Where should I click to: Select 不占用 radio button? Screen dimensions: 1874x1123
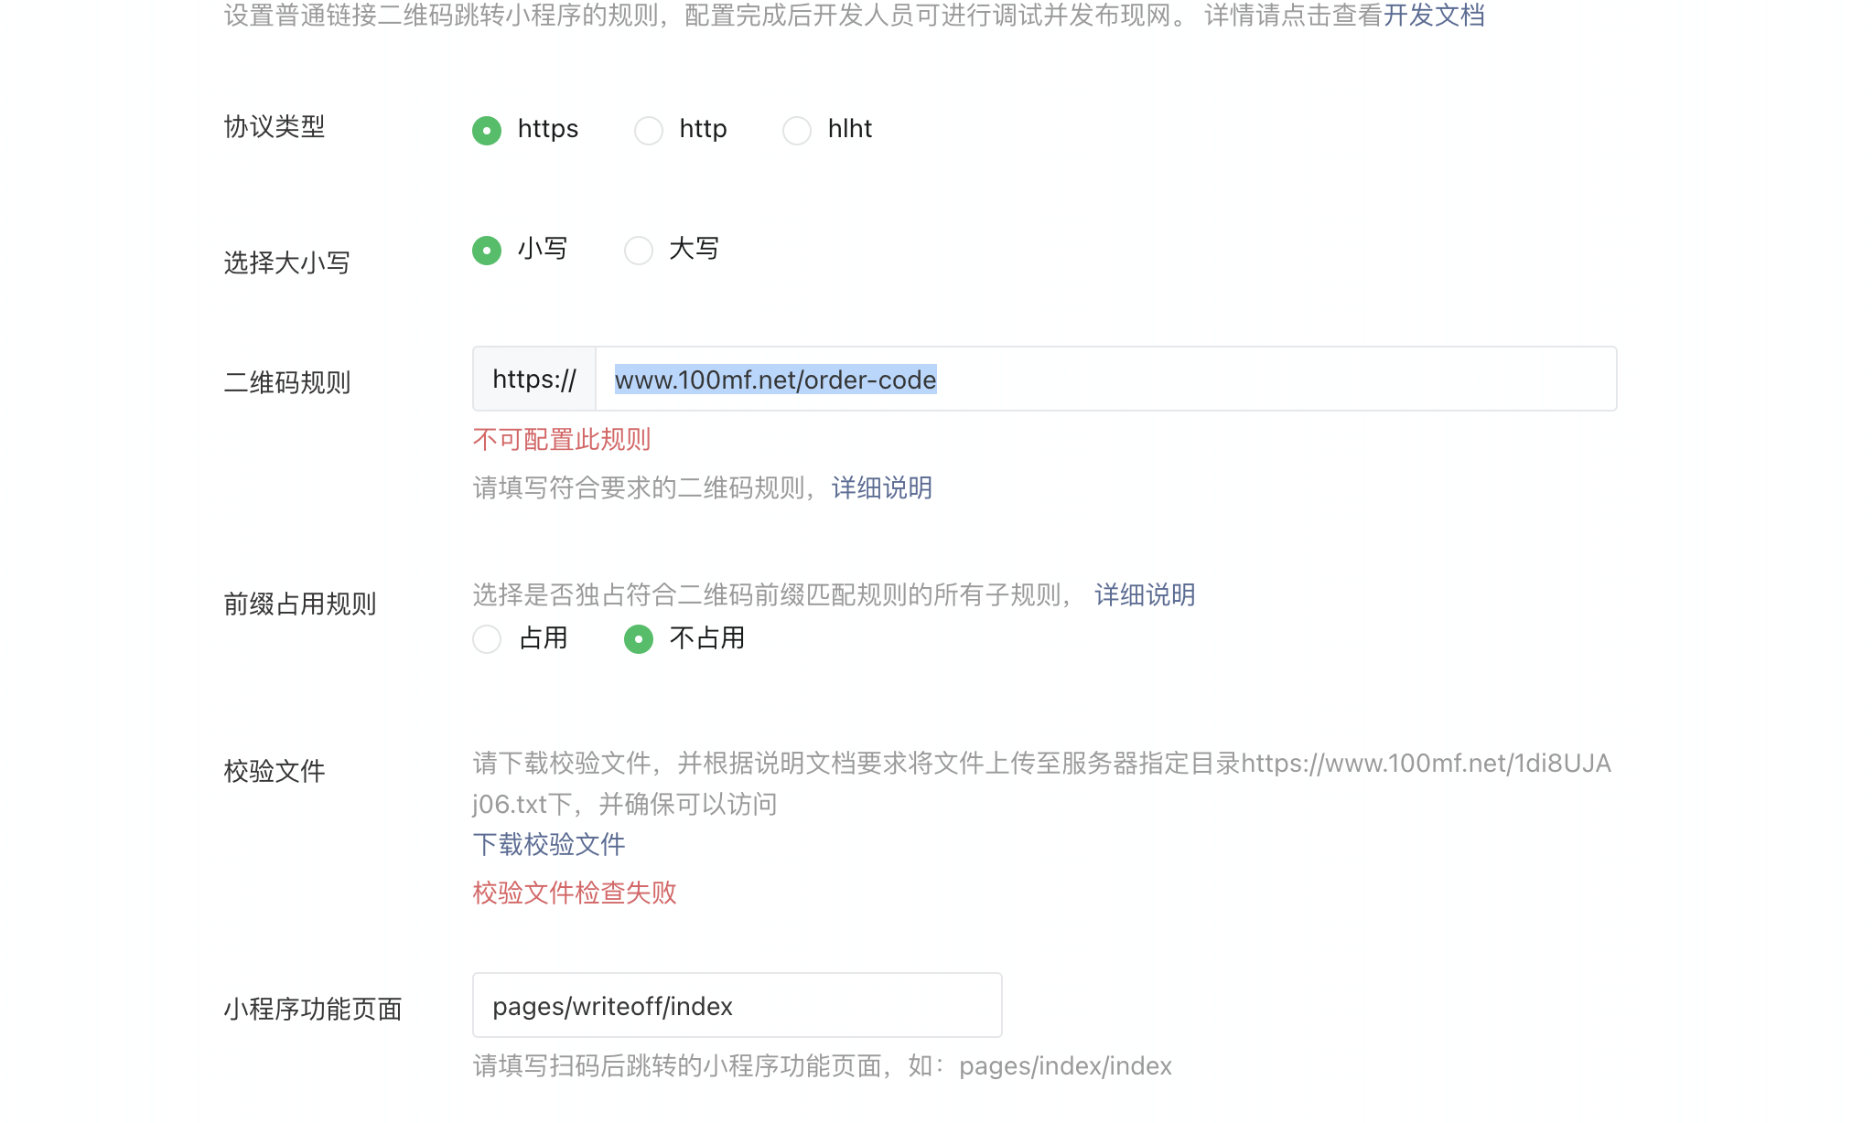coord(639,638)
